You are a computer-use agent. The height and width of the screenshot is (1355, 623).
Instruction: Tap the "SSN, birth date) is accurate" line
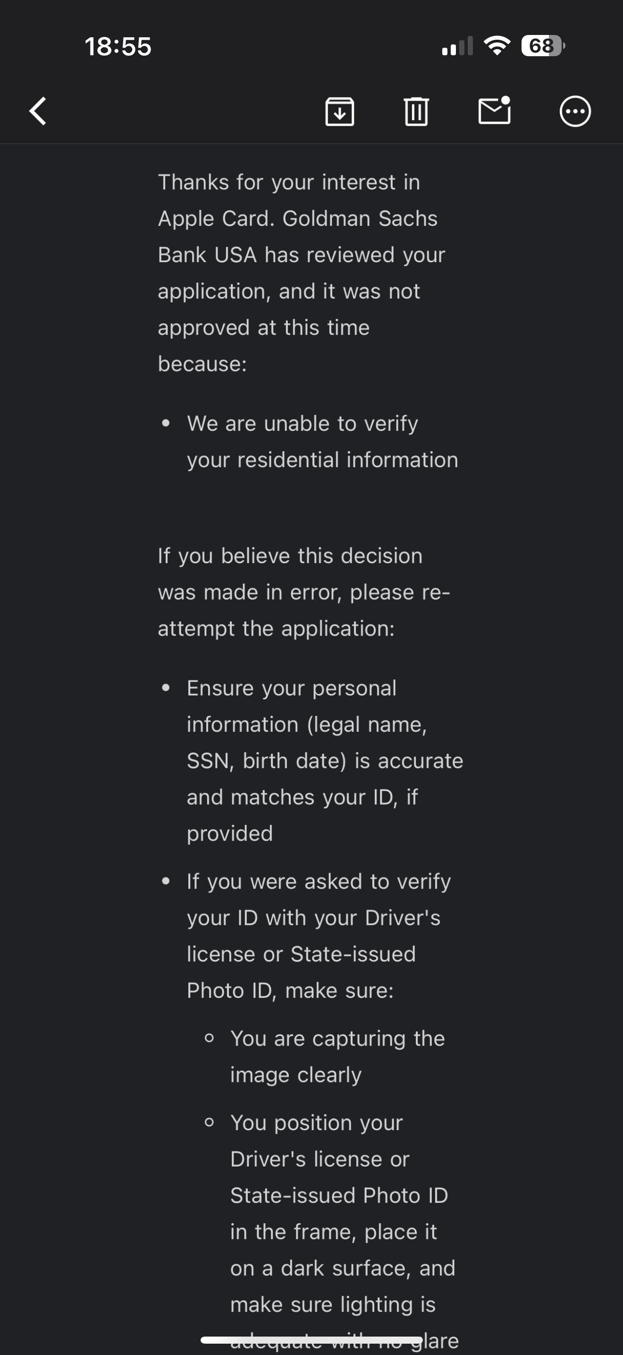[325, 761]
